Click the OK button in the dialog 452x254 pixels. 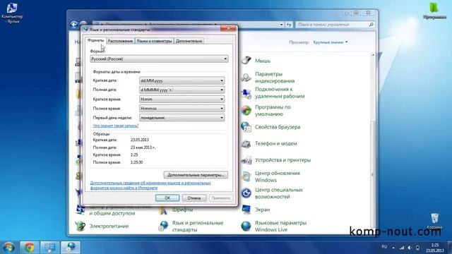tap(167, 198)
